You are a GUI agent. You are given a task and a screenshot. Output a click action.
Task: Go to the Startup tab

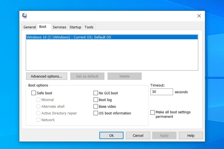pos(75,27)
